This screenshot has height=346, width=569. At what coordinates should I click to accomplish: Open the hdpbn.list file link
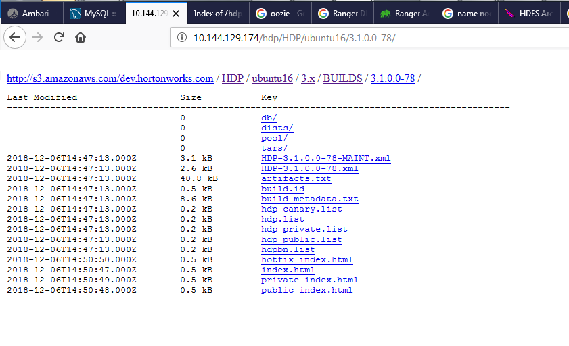[x=288, y=249]
